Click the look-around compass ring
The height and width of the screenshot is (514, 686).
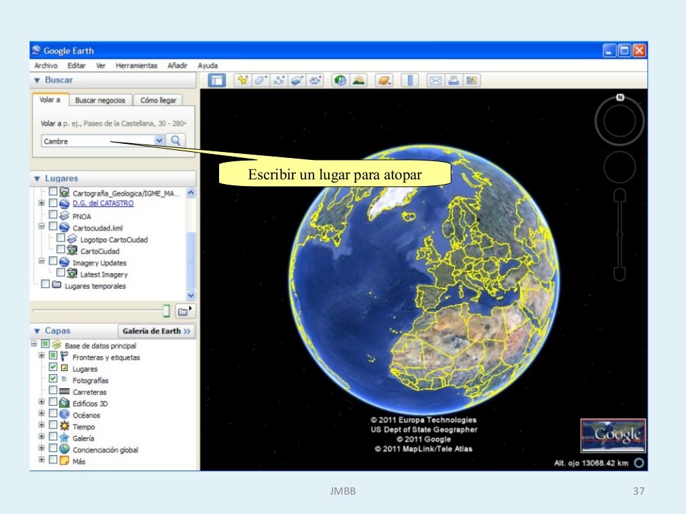click(x=619, y=120)
